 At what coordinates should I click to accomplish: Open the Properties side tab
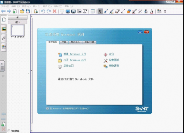(x=4, y=47)
